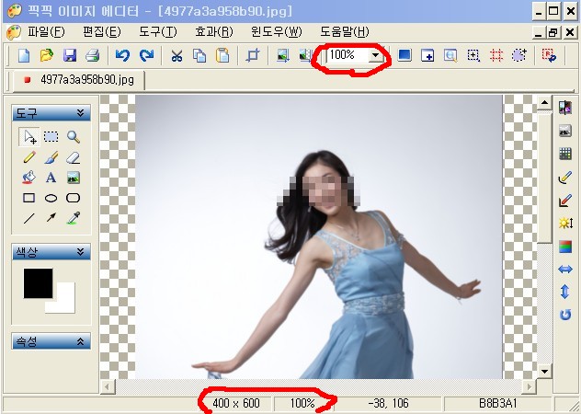Capture a window control with the magnifier-window icon
Screen dimensions: 581x414
point(450,55)
